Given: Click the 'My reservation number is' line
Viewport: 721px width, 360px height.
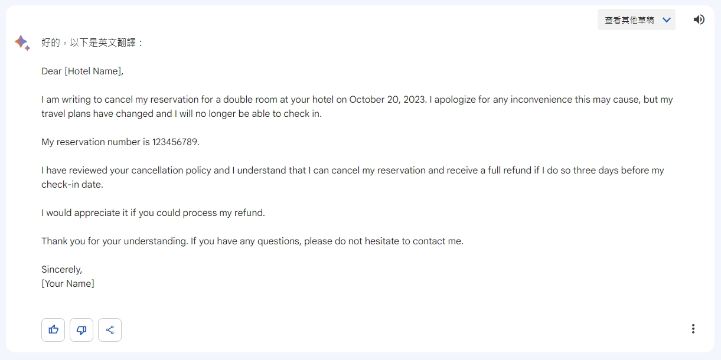Looking at the screenshot, I should click(120, 142).
